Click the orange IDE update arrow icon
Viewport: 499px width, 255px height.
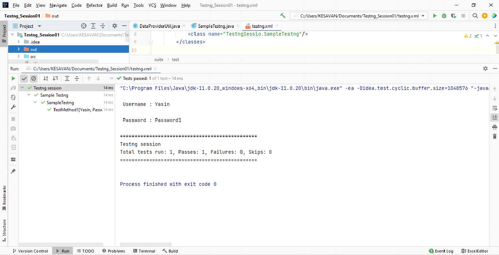coord(485,16)
